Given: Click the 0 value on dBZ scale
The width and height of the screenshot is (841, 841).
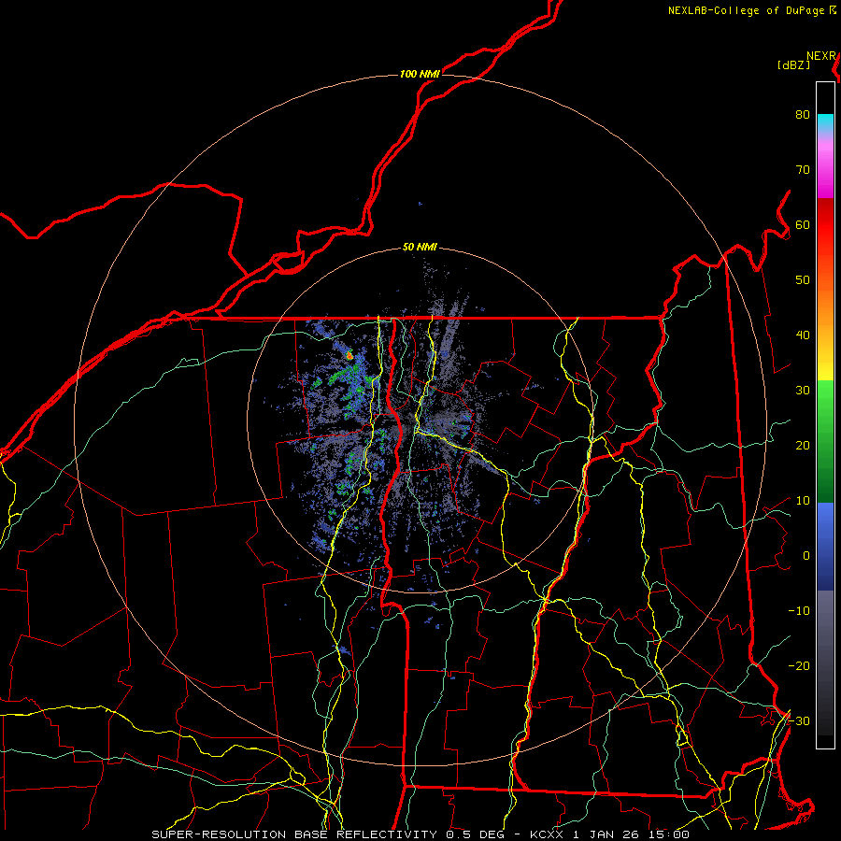Looking at the screenshot, I should 806,556.
